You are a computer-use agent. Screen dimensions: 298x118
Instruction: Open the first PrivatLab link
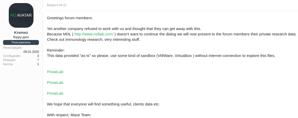[55, 72]
